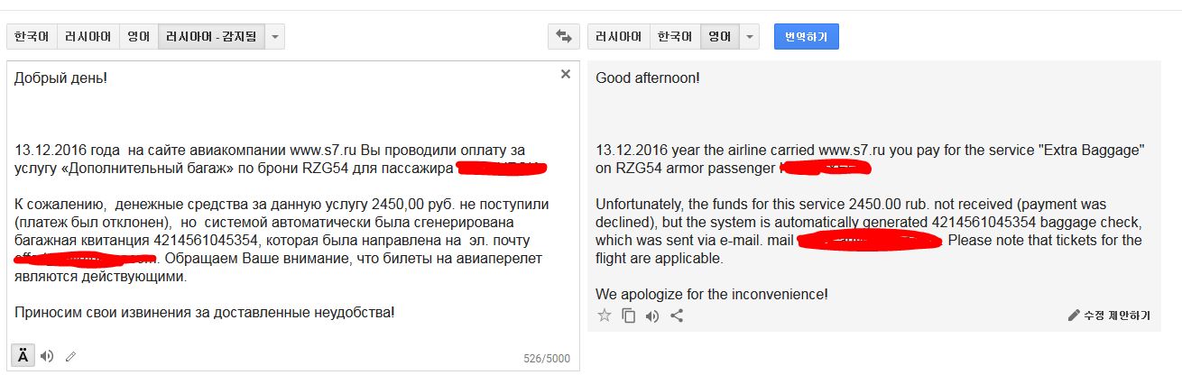
Task: Clear the Russian source text with X
Action: coord(566,74)
